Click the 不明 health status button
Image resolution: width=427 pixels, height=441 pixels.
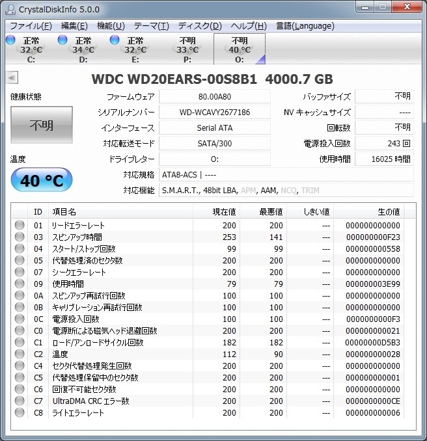coord(42,125)
